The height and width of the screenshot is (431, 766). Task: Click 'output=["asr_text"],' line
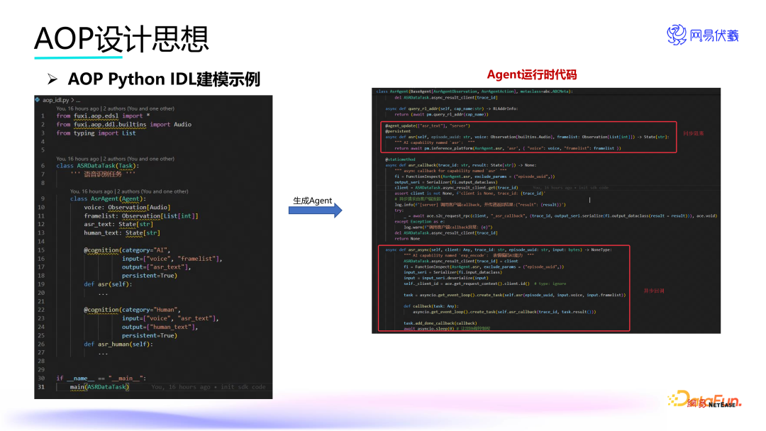click(156, 267)
